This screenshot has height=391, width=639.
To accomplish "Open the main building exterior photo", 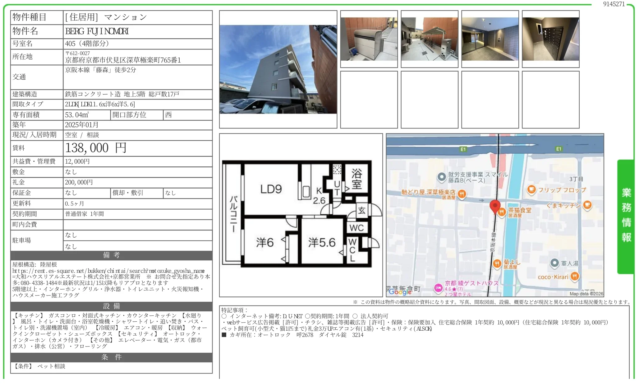I will pos(278,69).
